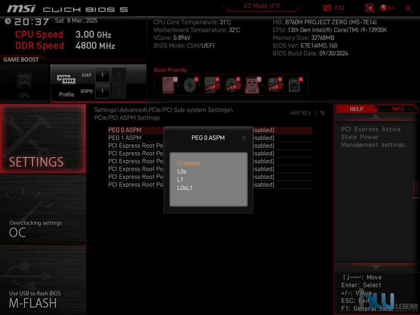The image size is (420, 315).
Task: Choose L0s in PEG 0 ASPM popup
Action: pos(182,171)
